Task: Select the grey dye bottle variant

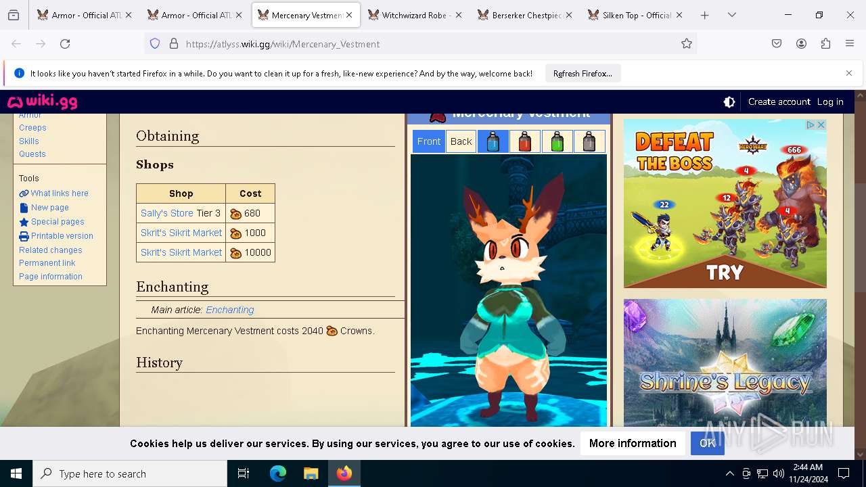Action: (x=589, y=141)
